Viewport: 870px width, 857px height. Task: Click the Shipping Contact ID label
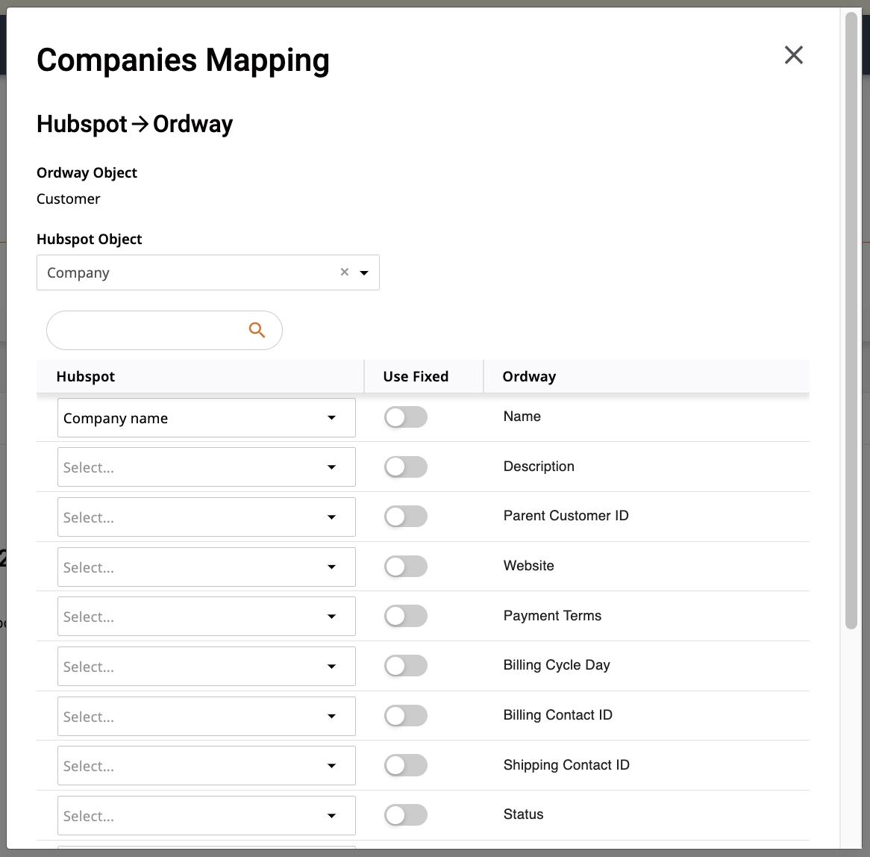click(566, 765)
